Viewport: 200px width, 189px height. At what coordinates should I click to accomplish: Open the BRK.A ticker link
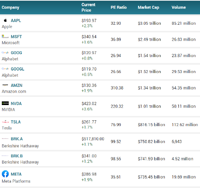17,139
